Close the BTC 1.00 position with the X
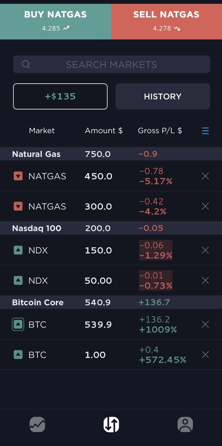The width and height of the screenshot is (222, 446). click(x=205, y=354)
